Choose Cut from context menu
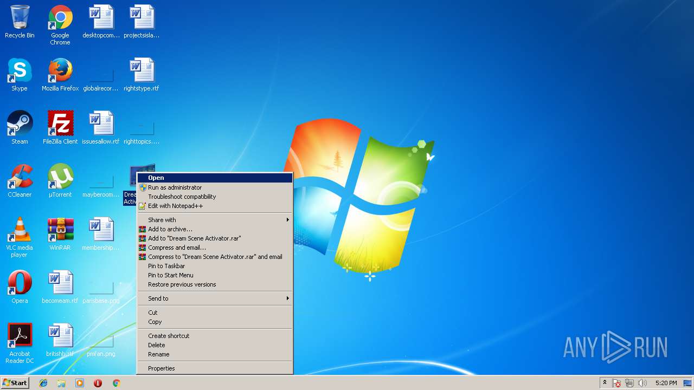 pyautogui.click(x=215, y=313)
